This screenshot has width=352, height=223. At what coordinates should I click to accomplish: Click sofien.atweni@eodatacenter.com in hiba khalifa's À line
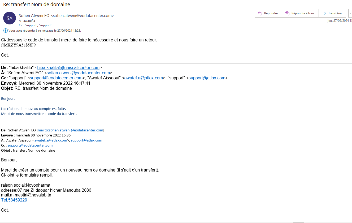pyautogui.click(x=78, y=73)
